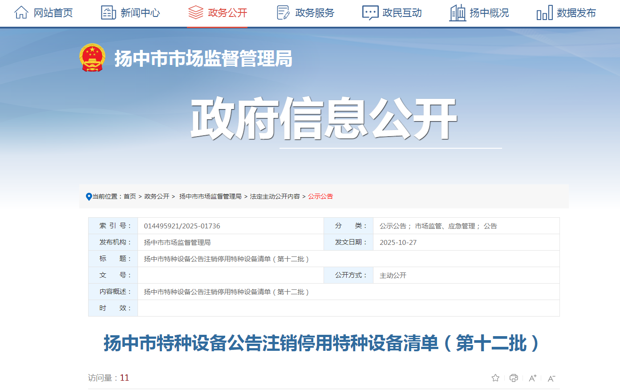The height and width of the screenshot is (390, 620).
Task: Click the 新闻中心 newspaper icon
Action: pyautogui.click(x=108, y=13)
